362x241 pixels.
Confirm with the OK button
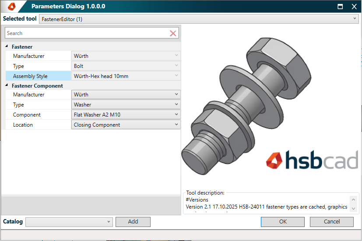pyautogui.click(x=283, y=222)
